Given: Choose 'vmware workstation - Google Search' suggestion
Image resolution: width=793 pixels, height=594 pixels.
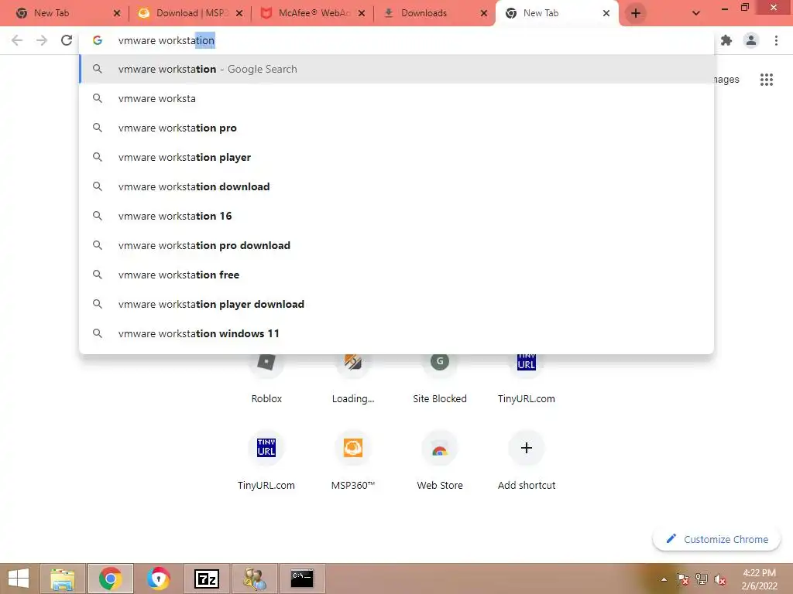Looking at the screenshot, I should tap(396, 69).
